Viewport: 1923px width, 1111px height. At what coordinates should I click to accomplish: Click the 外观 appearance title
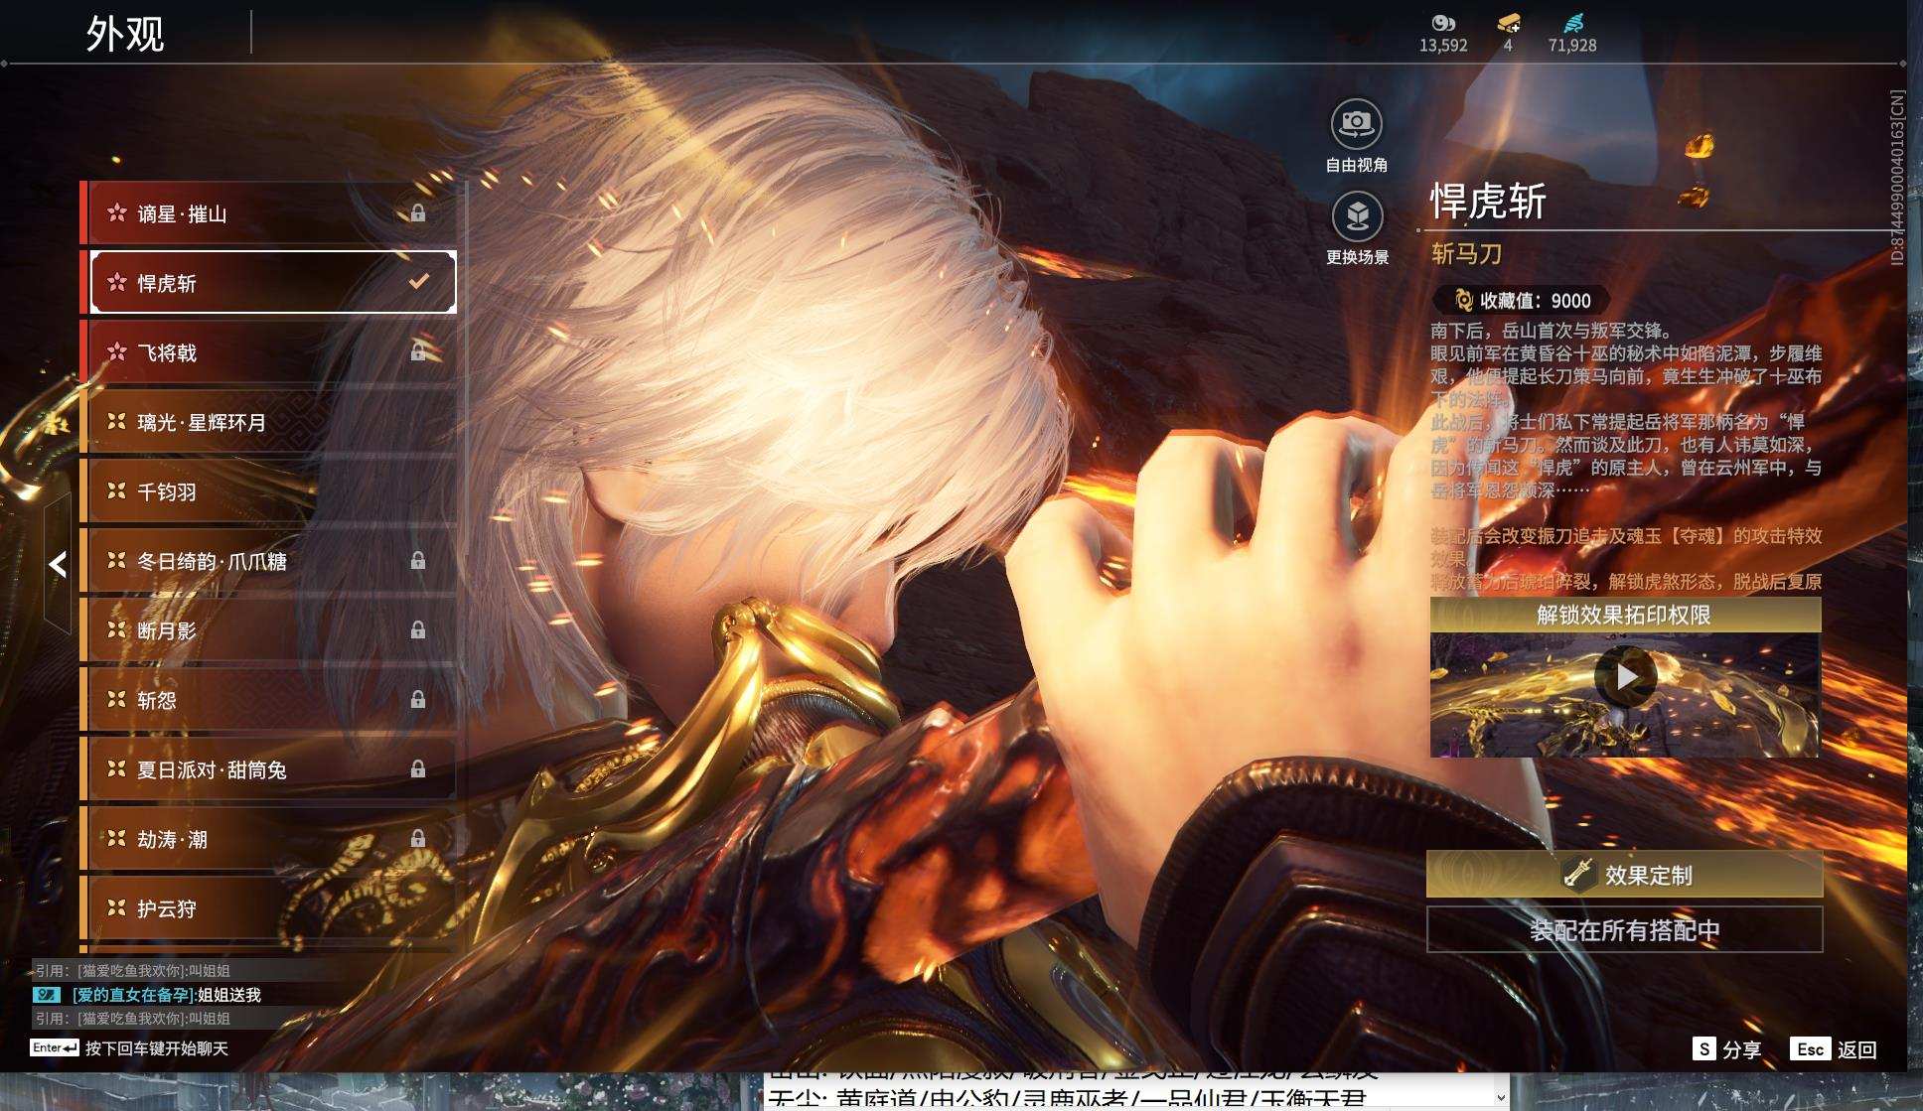125,34
